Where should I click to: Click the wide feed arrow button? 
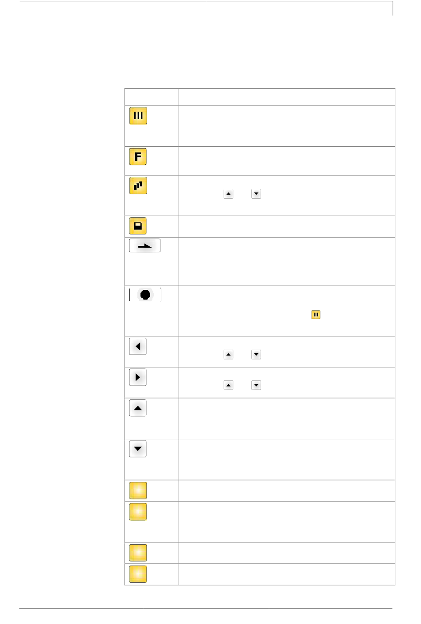point(145,246)
